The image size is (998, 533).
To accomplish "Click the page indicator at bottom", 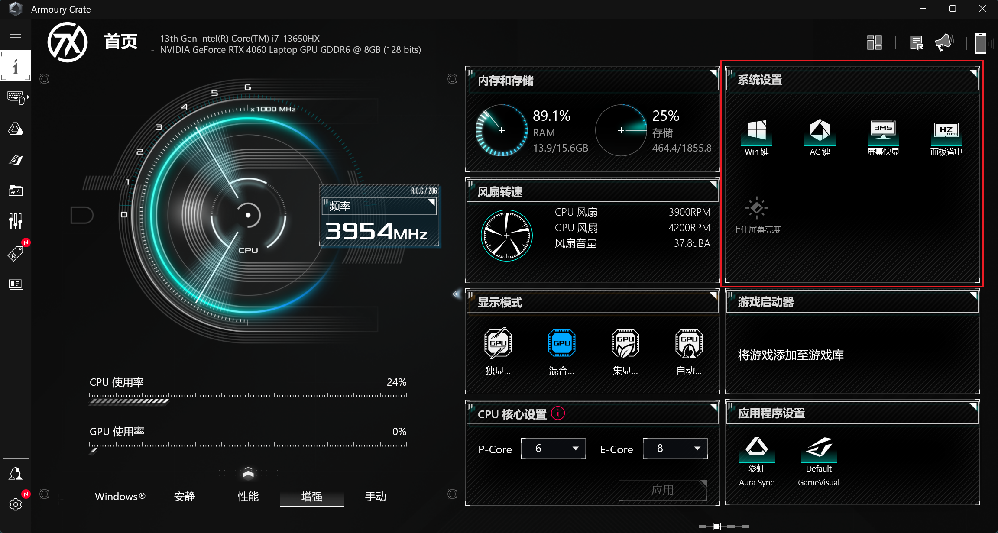I will point(717,526).
